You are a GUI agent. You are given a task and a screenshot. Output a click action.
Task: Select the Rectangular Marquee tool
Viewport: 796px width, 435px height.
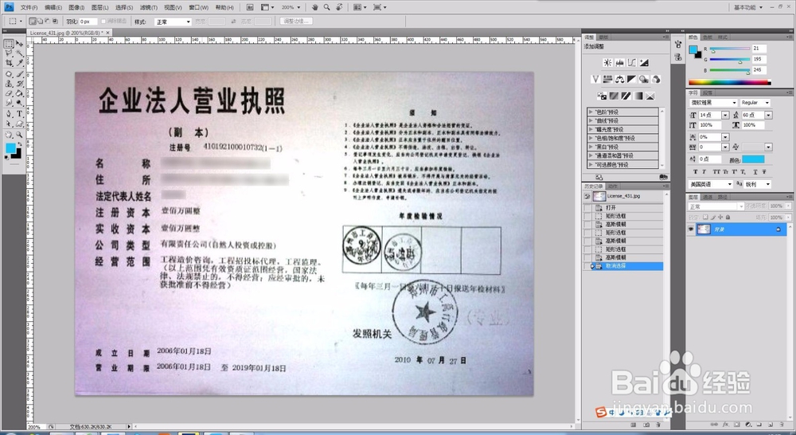click(9, 44)
